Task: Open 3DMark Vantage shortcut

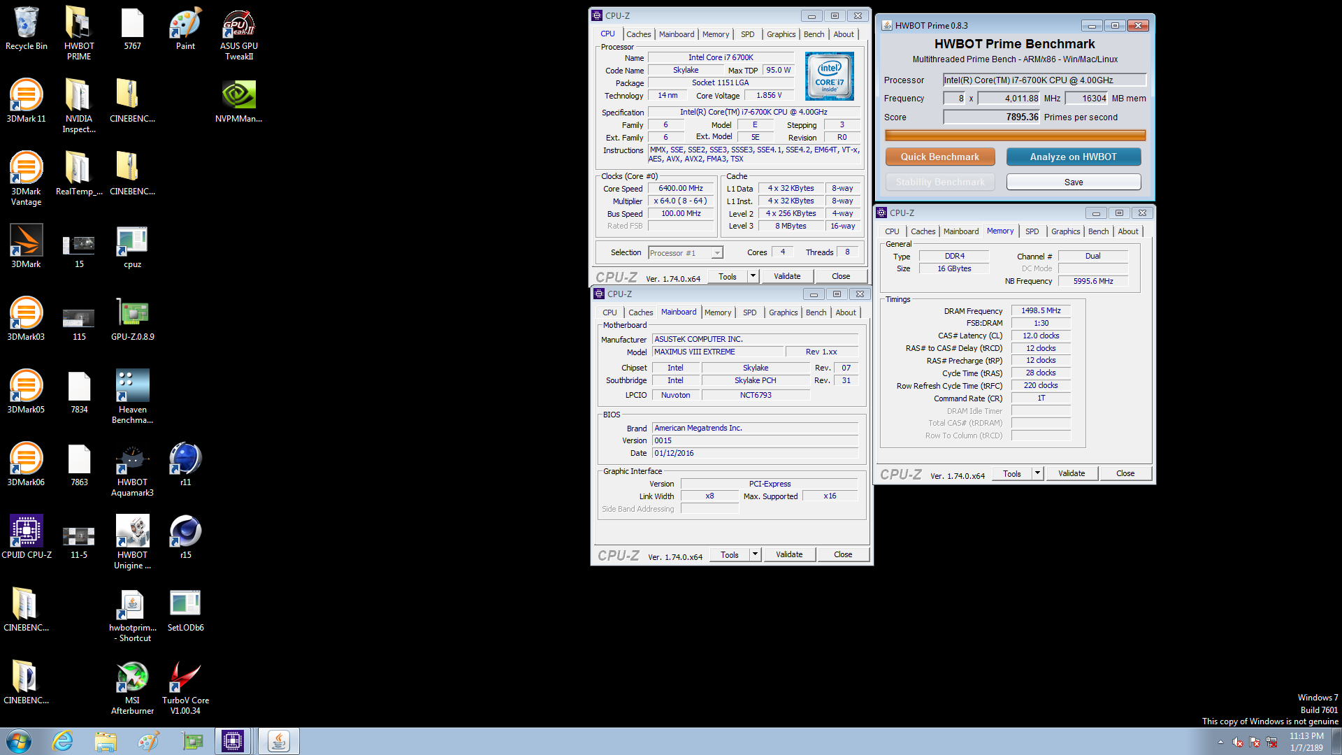Action: click(x=26, y=178)
